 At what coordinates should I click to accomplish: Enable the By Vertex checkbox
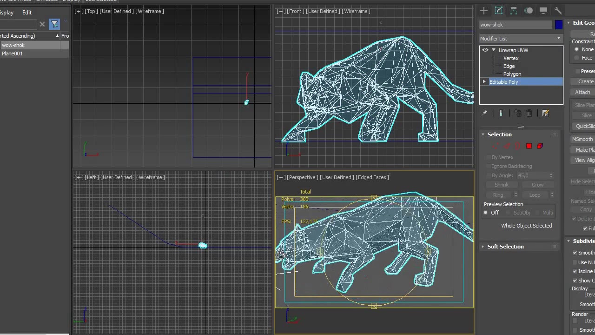point(488,157)
